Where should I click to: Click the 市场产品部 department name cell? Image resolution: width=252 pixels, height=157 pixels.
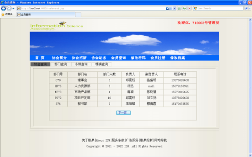pyautogui.click(x=82, y=92)
